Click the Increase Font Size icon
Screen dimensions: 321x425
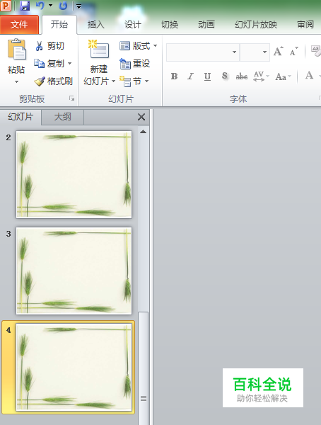tap(279, 52)
